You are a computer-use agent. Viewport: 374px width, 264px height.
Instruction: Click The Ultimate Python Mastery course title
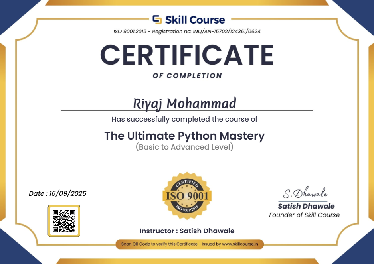pos(184,136)
